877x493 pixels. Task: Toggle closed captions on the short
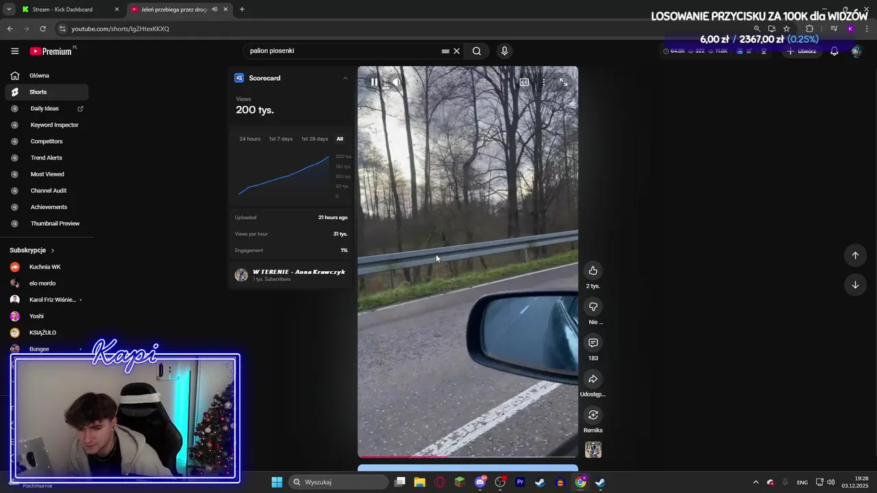(x=524, y=82)
